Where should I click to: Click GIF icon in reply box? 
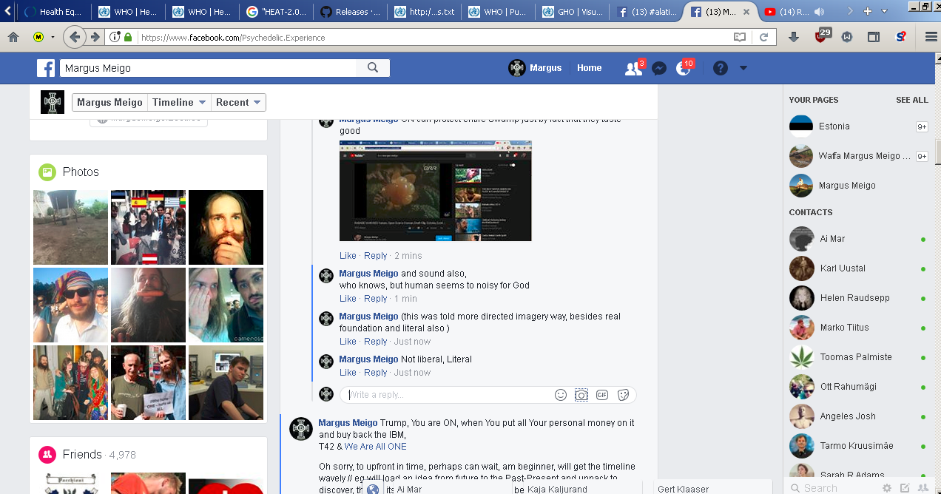(602, 395)
